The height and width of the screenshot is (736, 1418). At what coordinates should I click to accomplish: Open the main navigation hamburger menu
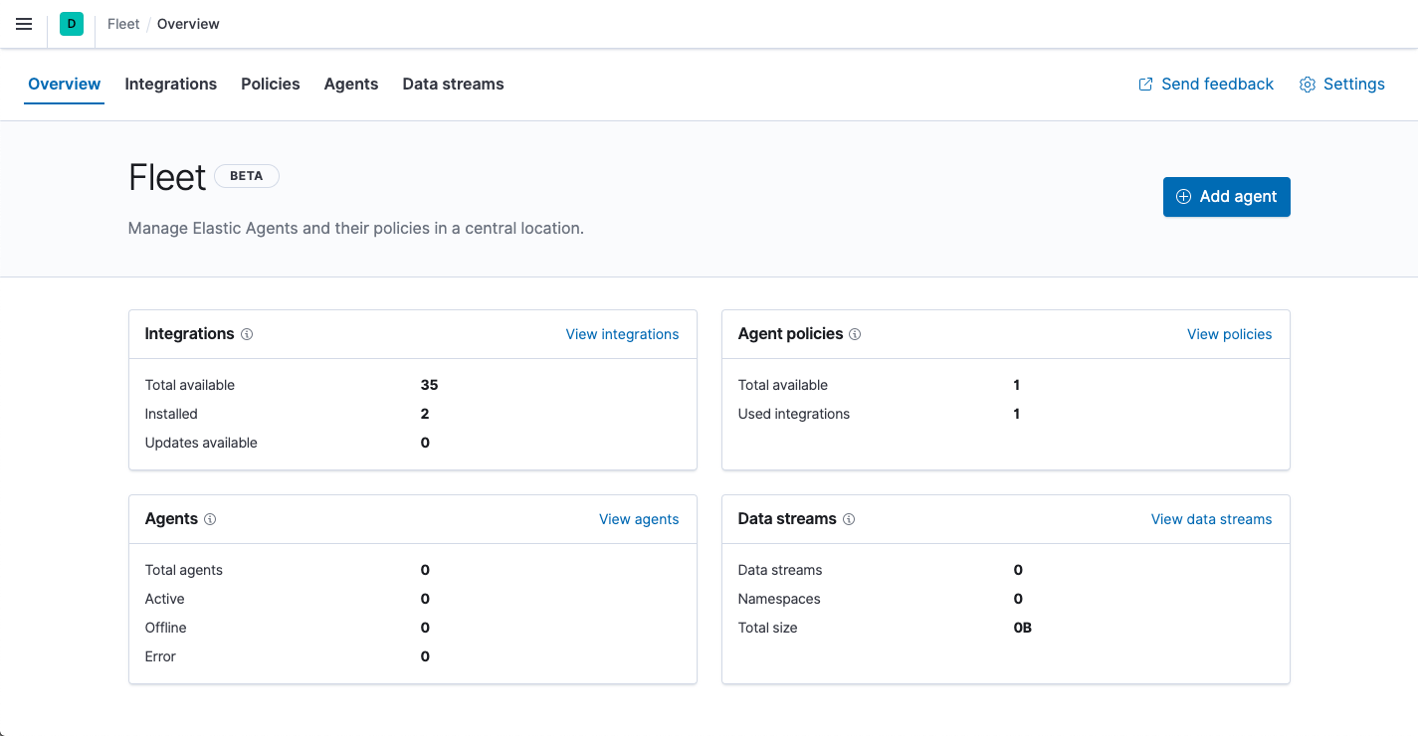[x=24, y=24]
